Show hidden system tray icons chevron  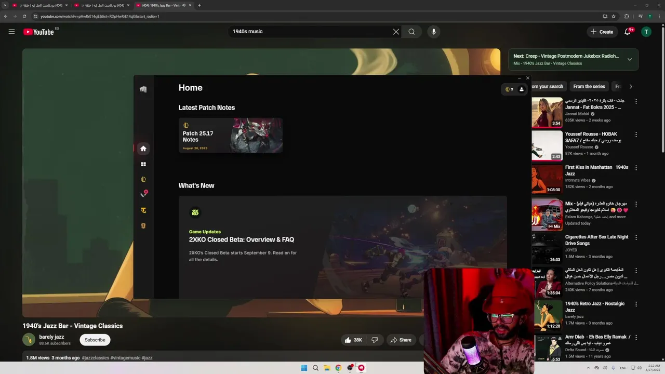(x=588, y=368)
